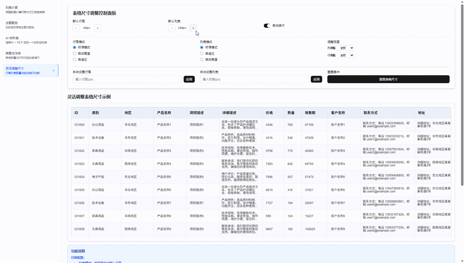The width and height of the screenshot is (464, 263).
Task: Click the chevron on 灵活调整尺寸 item
Action: [x=54, y=71]
